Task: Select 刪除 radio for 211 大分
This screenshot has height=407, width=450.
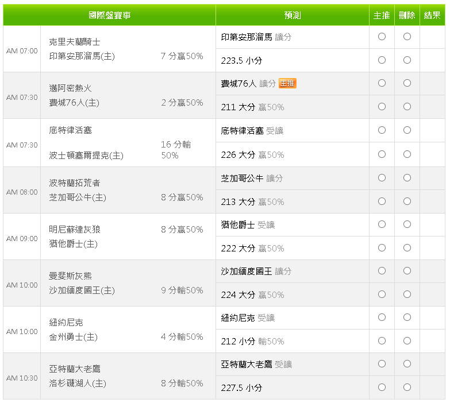Action: 407,107
